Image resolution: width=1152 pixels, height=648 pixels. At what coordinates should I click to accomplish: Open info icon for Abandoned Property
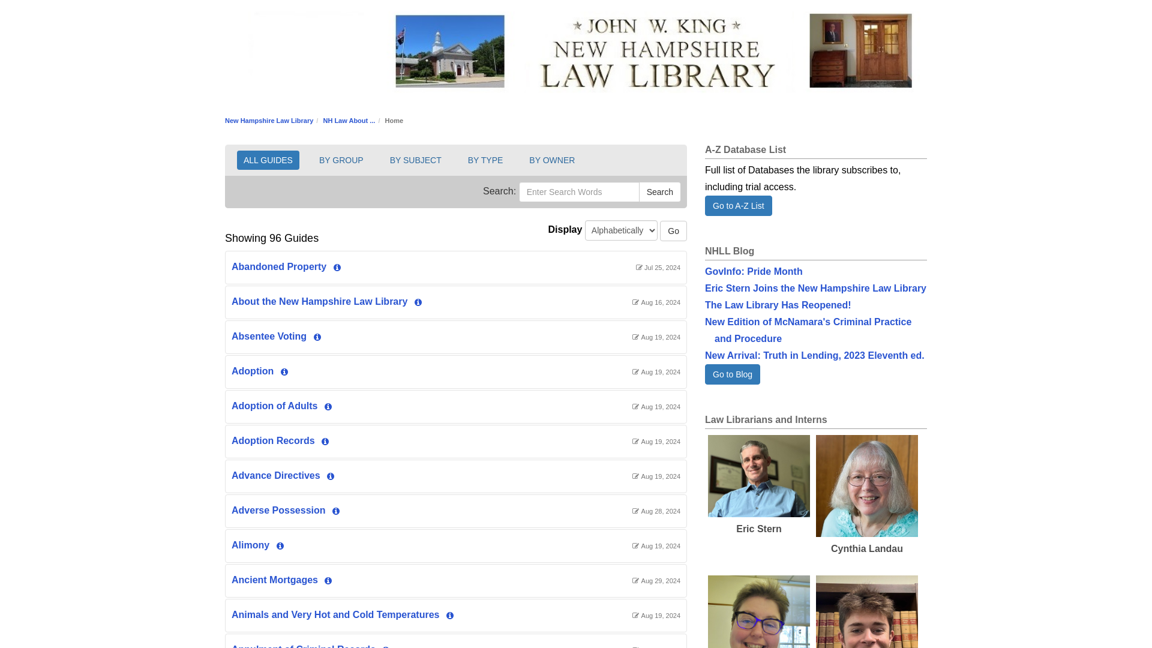pyautogui.click(x=337, y=268)
